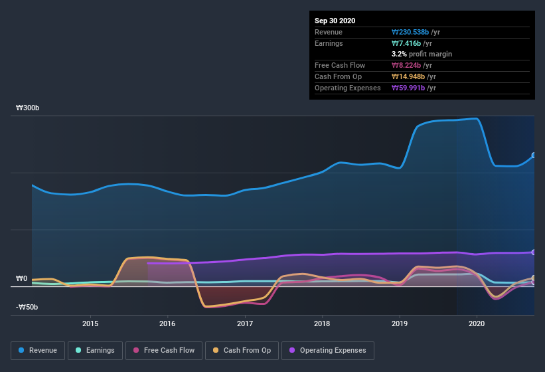Click the Operating Expenses tooltip label
The width and height of the screenshot is (545, 372).
(348, 88)
